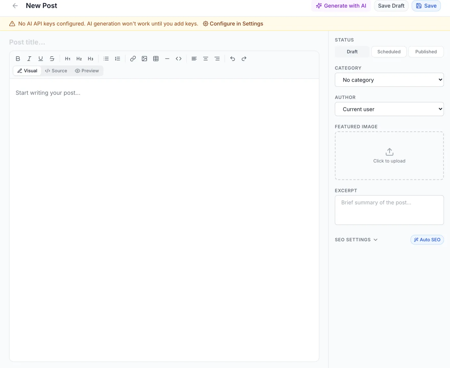Click the post body writing area
The image size is (450, 368).
164,220
